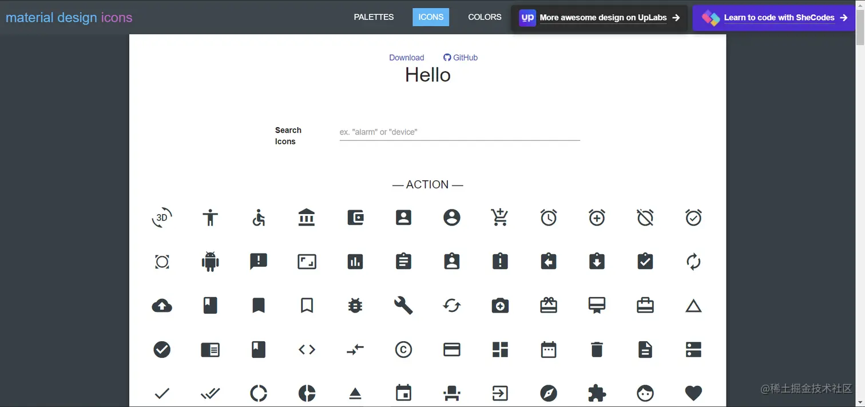
Task: Select the briefcase card travel icon
Action: pyautogui.click(x=645, y=306)
